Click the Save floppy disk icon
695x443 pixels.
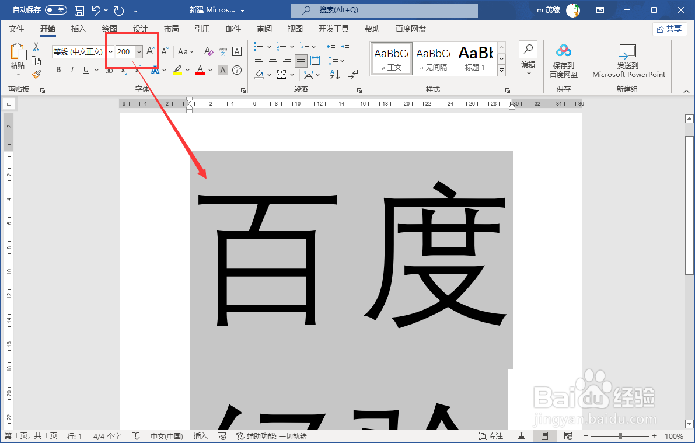[79, 10]
